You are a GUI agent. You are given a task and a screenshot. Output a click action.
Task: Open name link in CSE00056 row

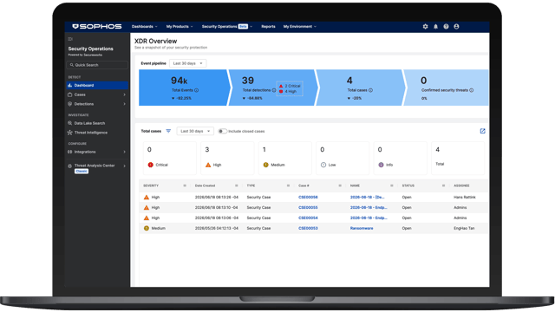[367, 197]
